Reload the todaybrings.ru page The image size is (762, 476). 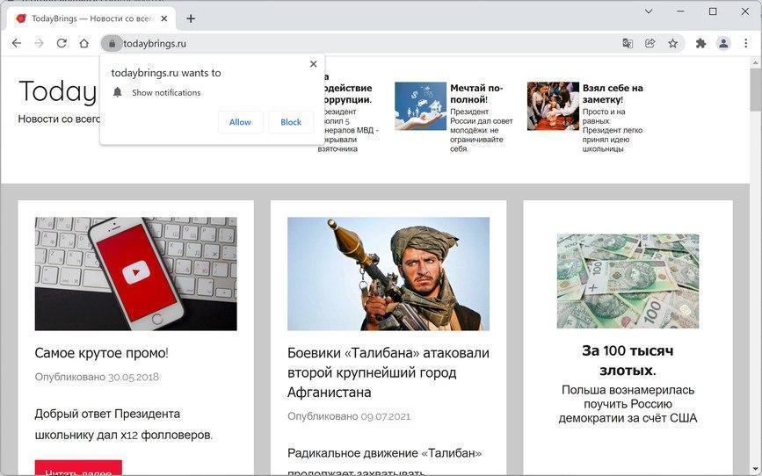pos(62,43)
